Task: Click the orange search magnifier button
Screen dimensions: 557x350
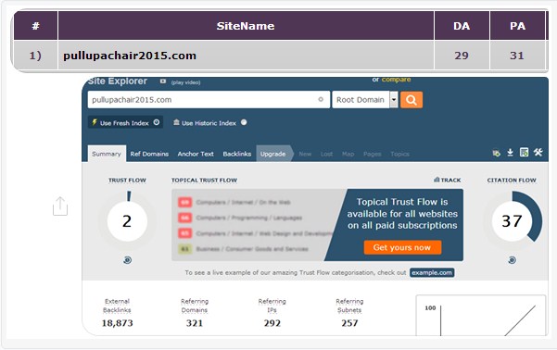Action: click(x=411, y=100)
